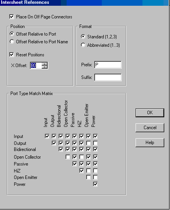Screen dimensions: 170x210
Task: Check Output row, Power column box
Action: point(95,143)
